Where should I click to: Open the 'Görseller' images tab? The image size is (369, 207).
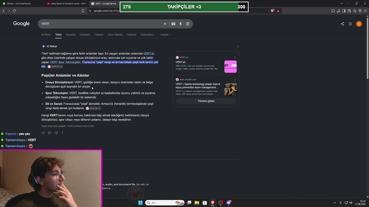click(85, 35)
